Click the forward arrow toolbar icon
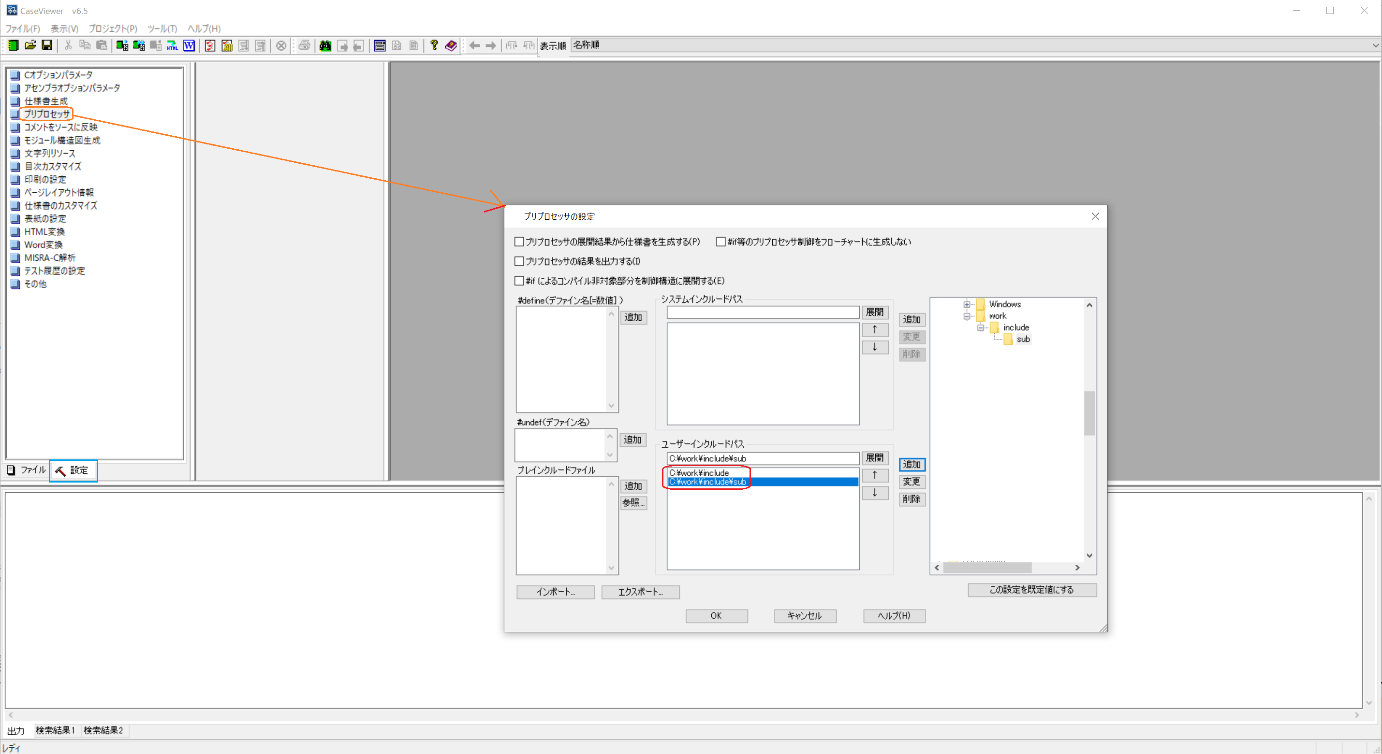This screenshot has width=1382, height=754. click(x=491, y=45)
